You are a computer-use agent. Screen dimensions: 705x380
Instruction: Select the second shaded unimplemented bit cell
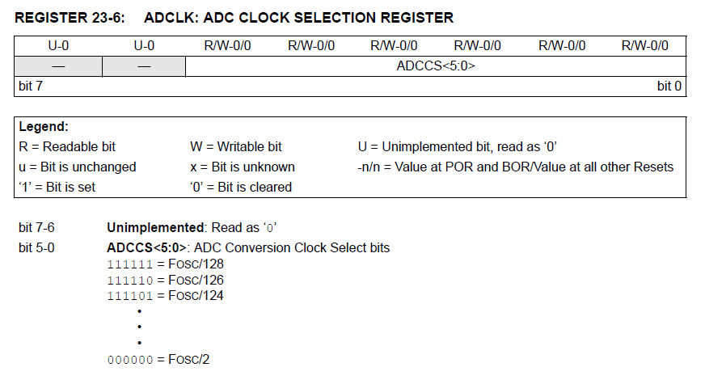tap(144, 66)
